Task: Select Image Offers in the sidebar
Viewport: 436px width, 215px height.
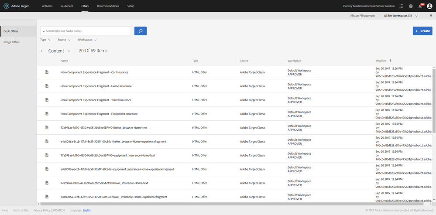Action: 11,42
